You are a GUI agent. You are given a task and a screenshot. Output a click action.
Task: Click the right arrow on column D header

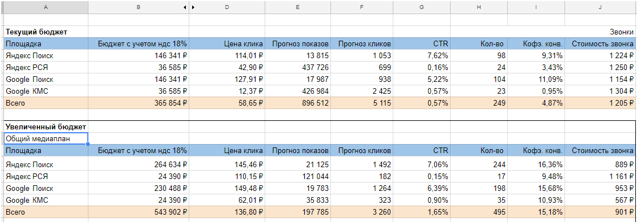(x=193, y=7)
